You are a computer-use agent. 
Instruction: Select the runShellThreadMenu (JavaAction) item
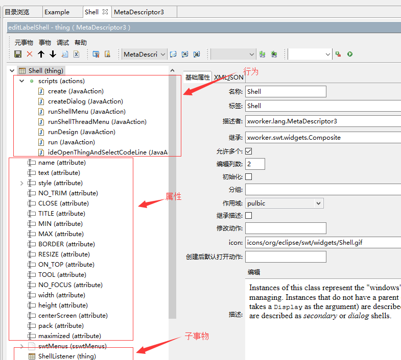97,122
